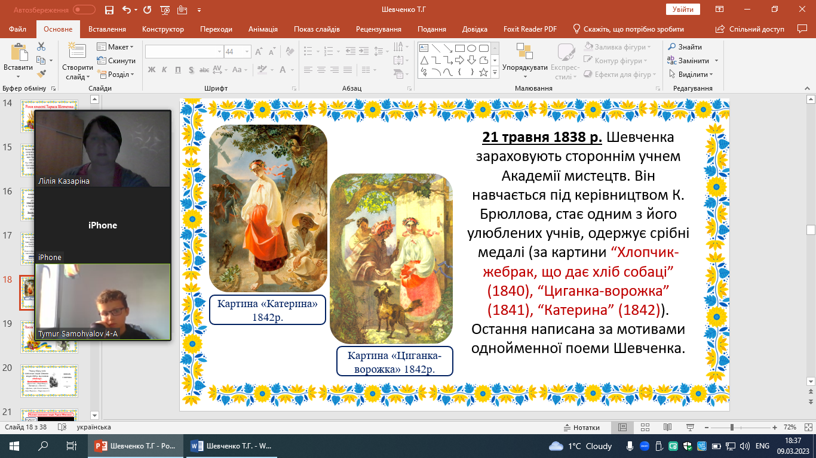The height and width of the screenshot is (458, 816).
Task: Click 'Скажіть, що потрібно зробити' search box
Action: pyautogui.click(x=628, y=29)
